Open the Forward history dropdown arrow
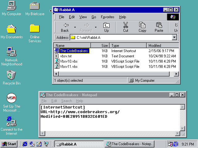This screenshot has width=198, height=148. click(x=96, y=27)
